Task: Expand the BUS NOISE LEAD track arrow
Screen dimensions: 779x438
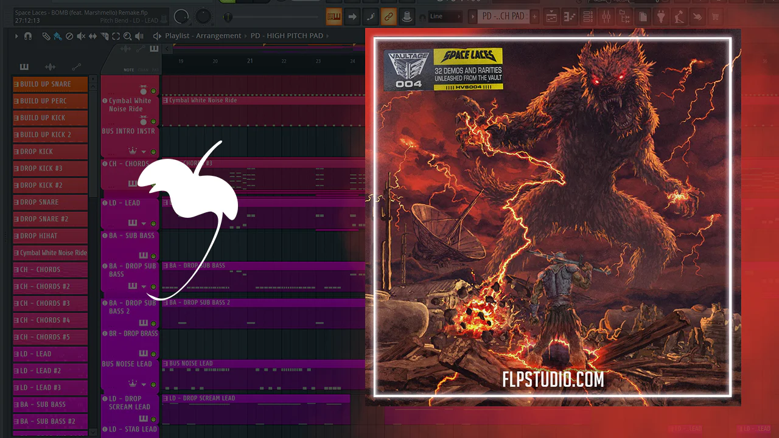Action: (x=144, y=384)
